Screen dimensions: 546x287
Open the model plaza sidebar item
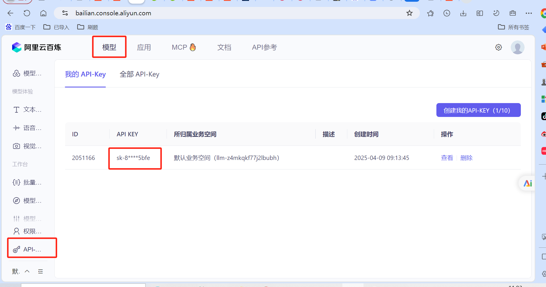(x=27, y=73)
